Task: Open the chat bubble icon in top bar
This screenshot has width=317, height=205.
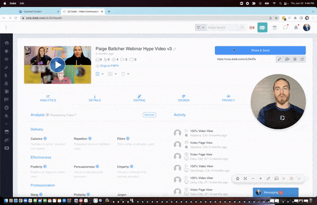Action: (285, 27)
